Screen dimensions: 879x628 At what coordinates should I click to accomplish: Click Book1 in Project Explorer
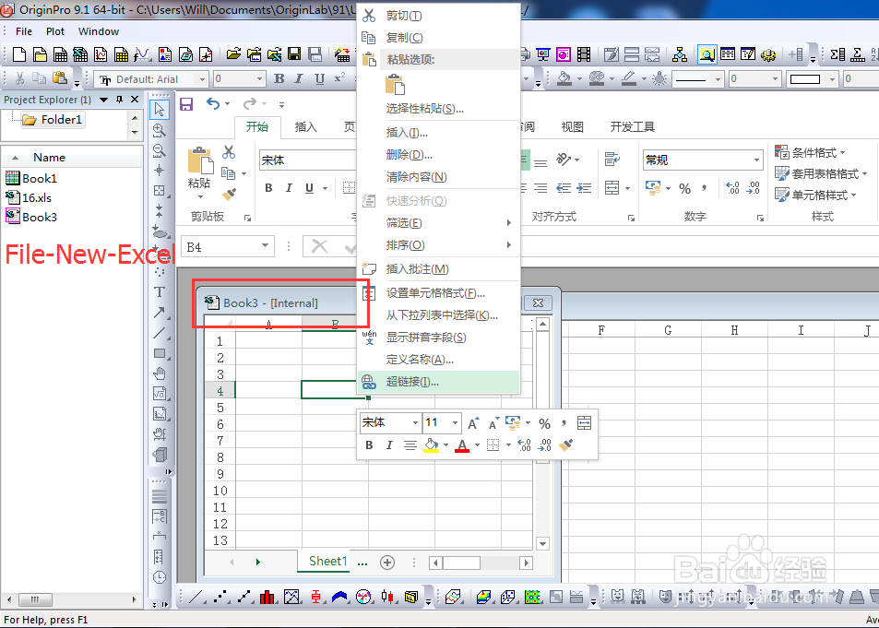pos(31,178)
